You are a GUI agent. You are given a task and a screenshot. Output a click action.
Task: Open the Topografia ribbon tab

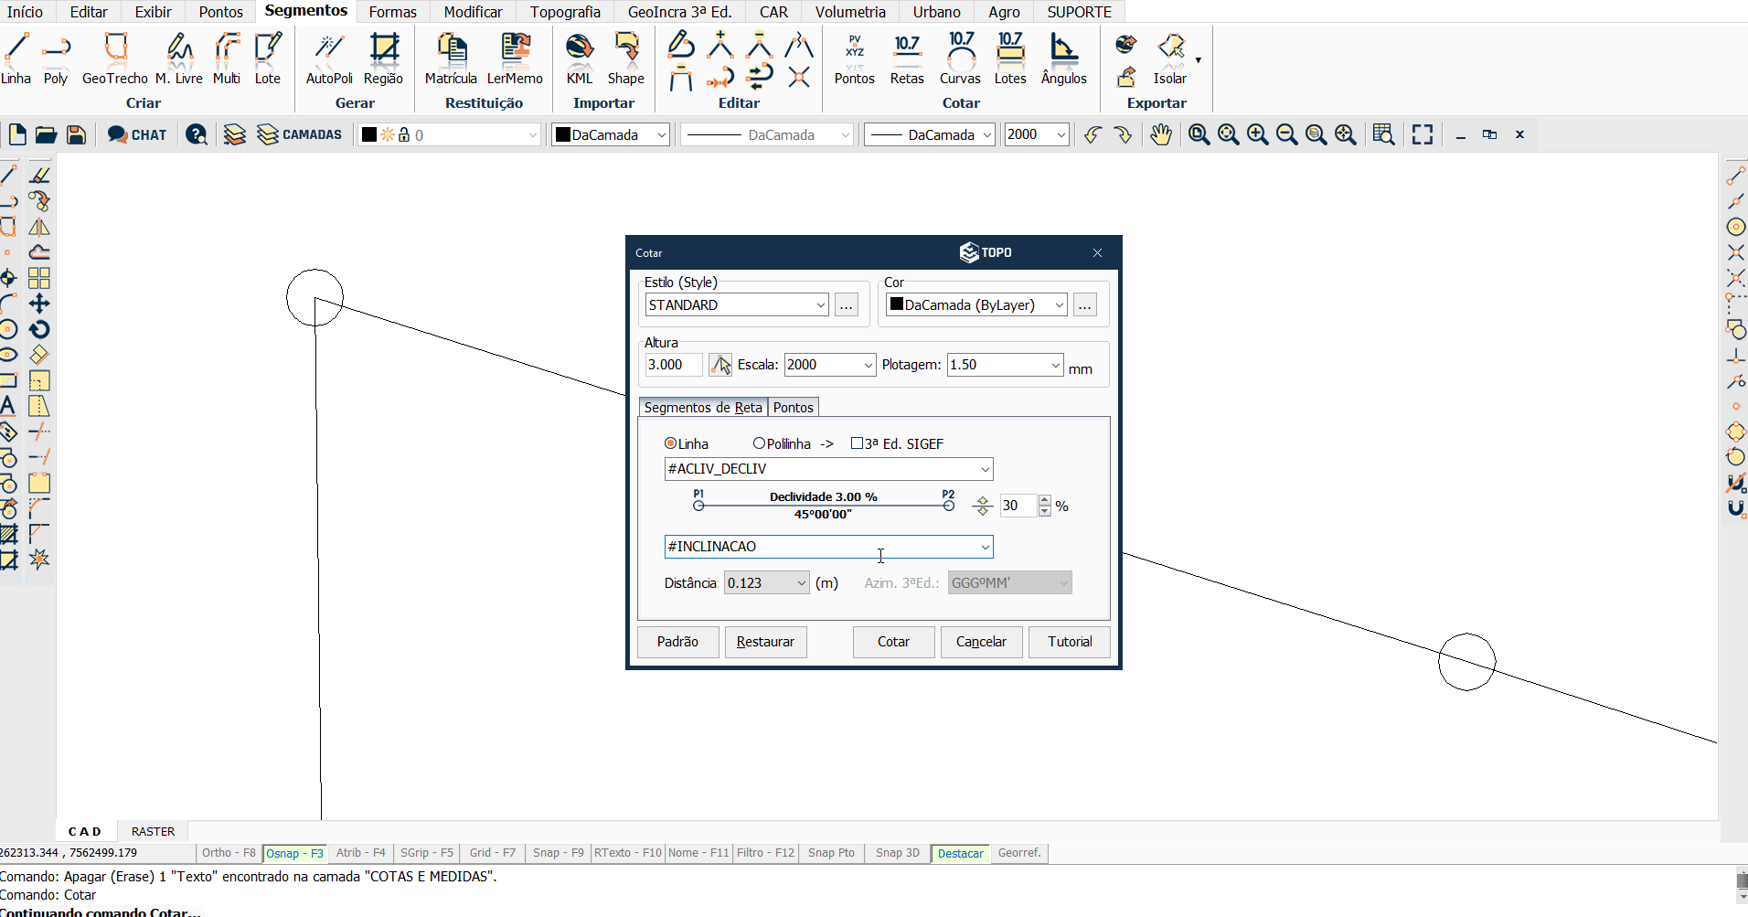[565, 12]
